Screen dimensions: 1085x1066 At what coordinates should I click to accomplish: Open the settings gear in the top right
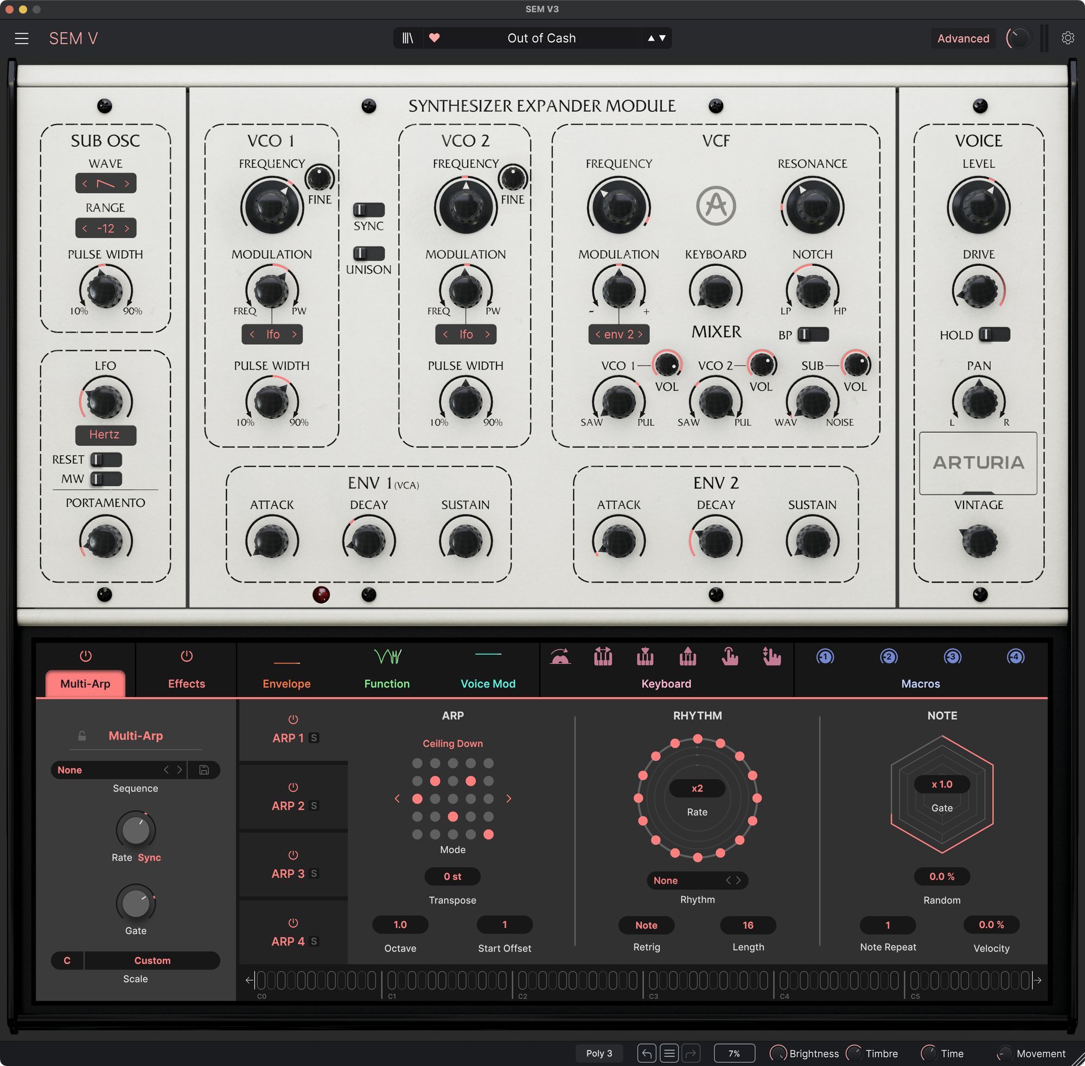(1068, 37)
